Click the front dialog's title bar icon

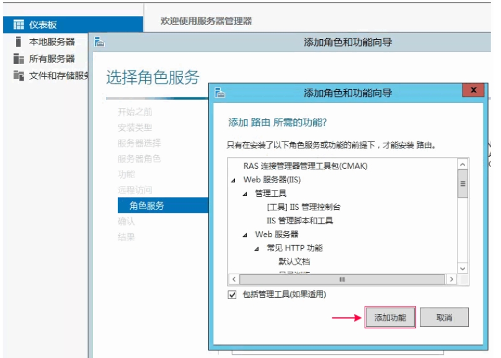pos(220,92)
